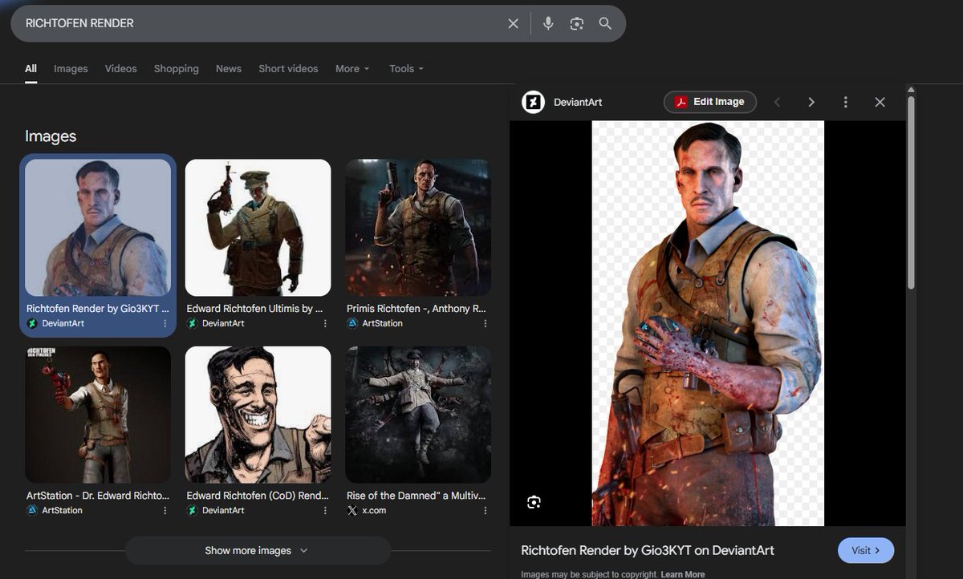Open Primis Richtofen -, Anthony R... title link
Viewport: 963px width, 579px height.
(x=416, y=308)
